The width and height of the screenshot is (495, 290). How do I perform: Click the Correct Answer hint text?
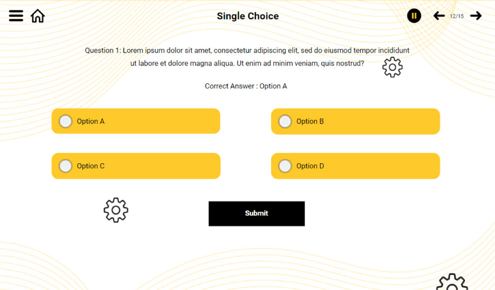246,86
